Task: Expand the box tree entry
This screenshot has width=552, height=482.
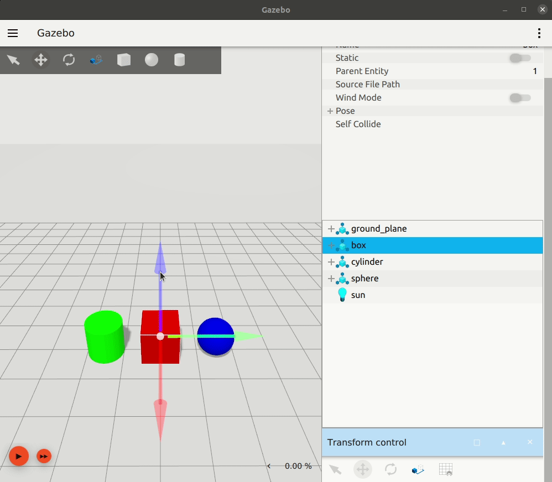Action: pyautogui.click(x=331, y=245)
